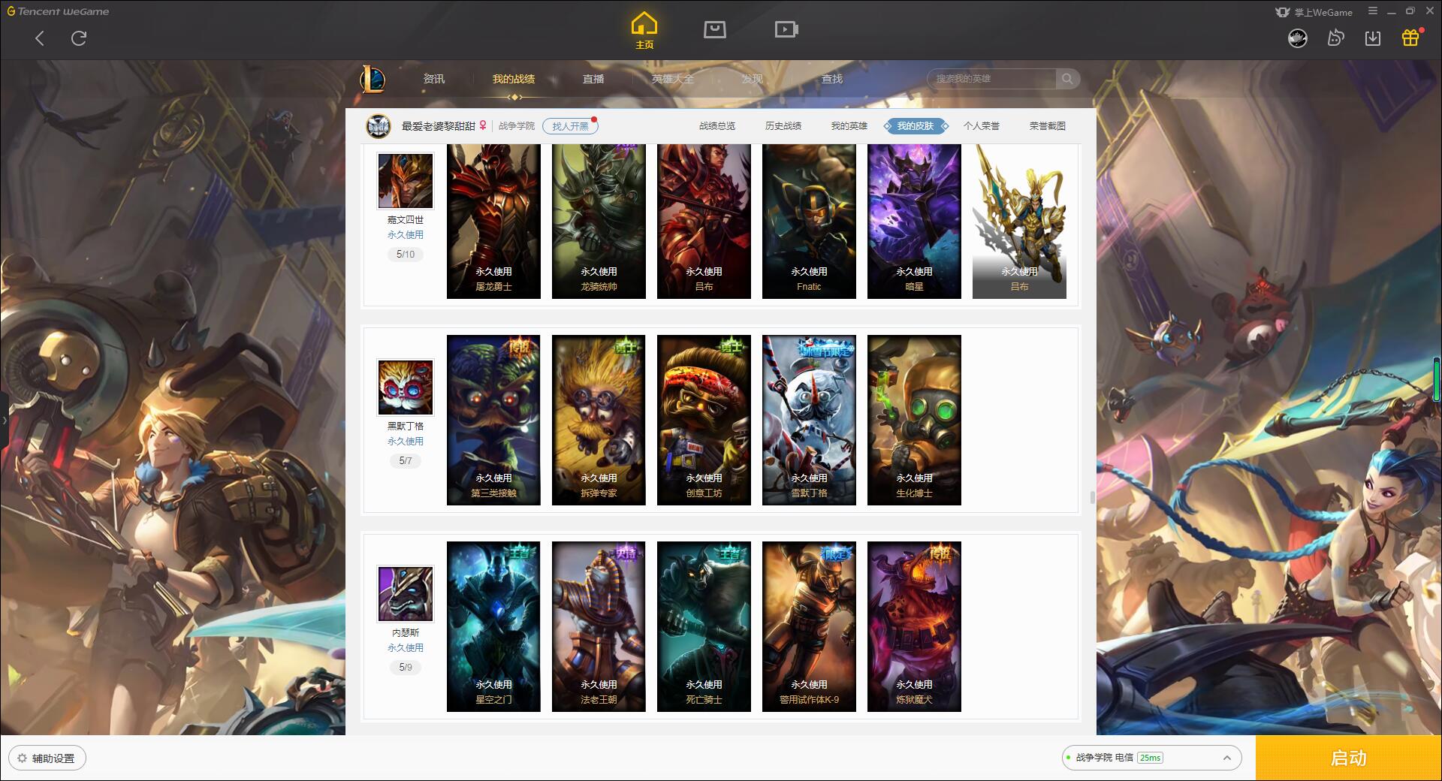Click the 战争学院 server label beside player name
The width and height of the screenshot is (1442, 781).
point(517,126)
